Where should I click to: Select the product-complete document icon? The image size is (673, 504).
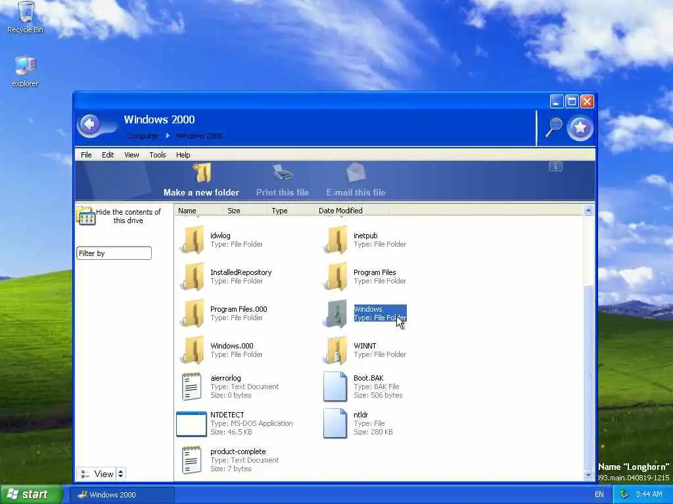pyautogui.click(x=191, y=460)
